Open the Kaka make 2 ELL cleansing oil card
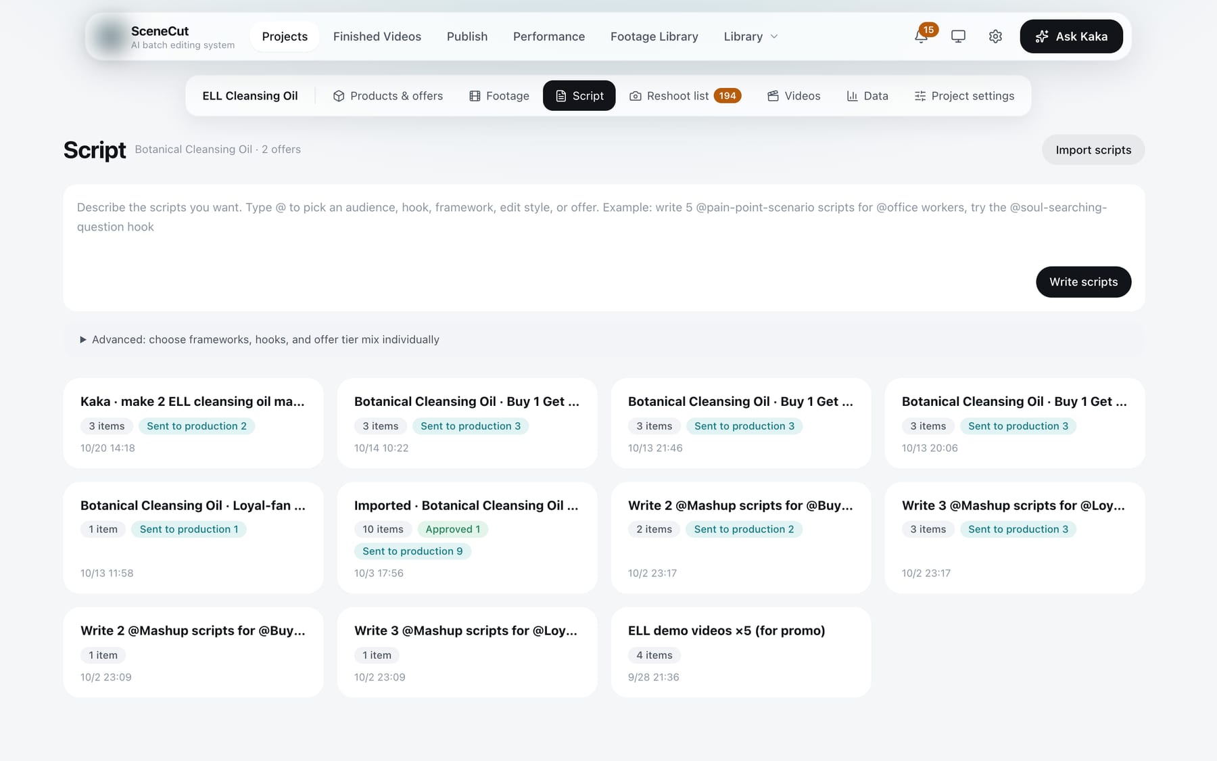 coord(193,423)
